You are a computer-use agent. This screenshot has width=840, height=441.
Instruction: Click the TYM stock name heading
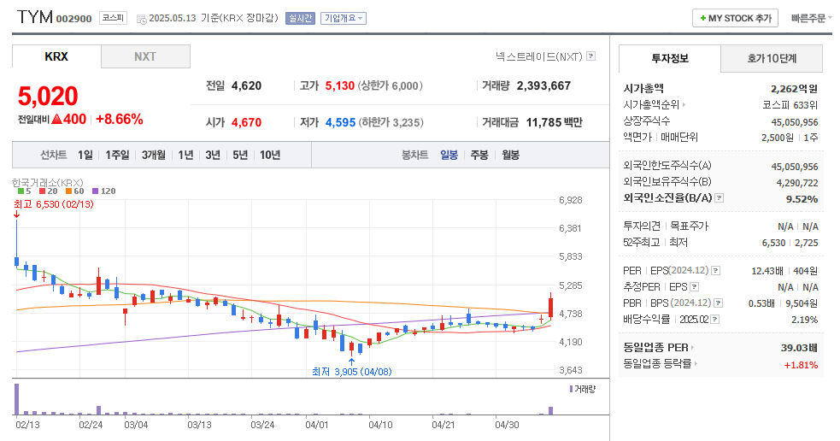click(x=35, y=17)
